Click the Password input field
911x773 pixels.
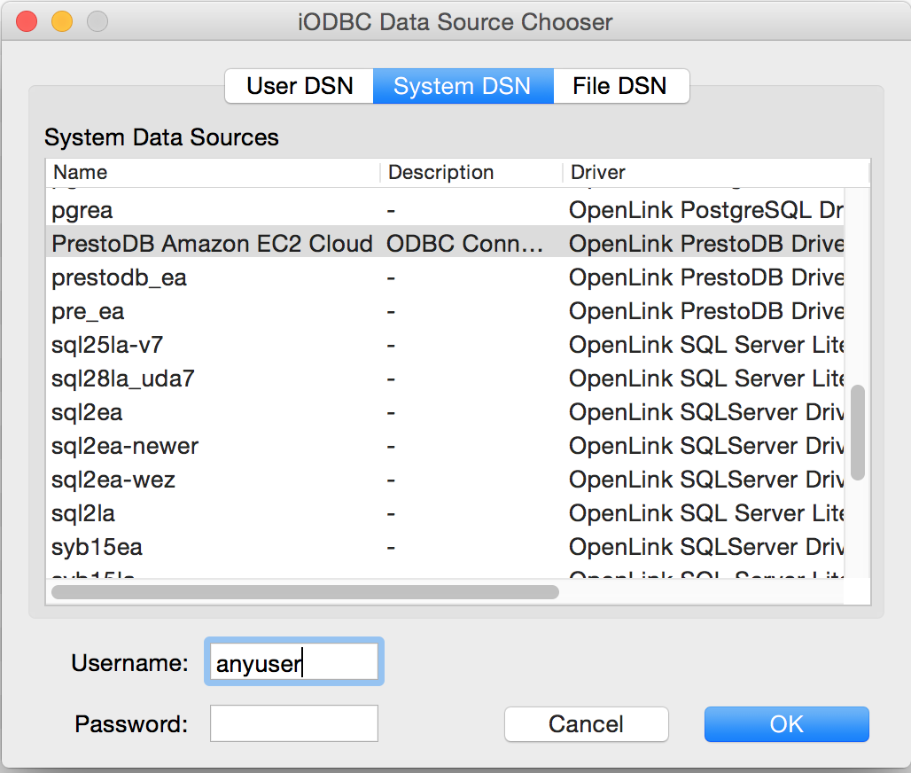294,723
